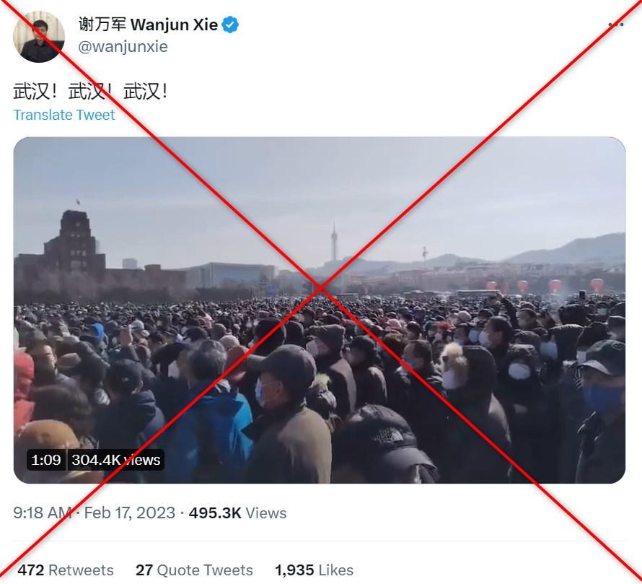Open the 27 Quote Tweets list
Viewport: 642px width, 584px height.
[x=194, y=570]
